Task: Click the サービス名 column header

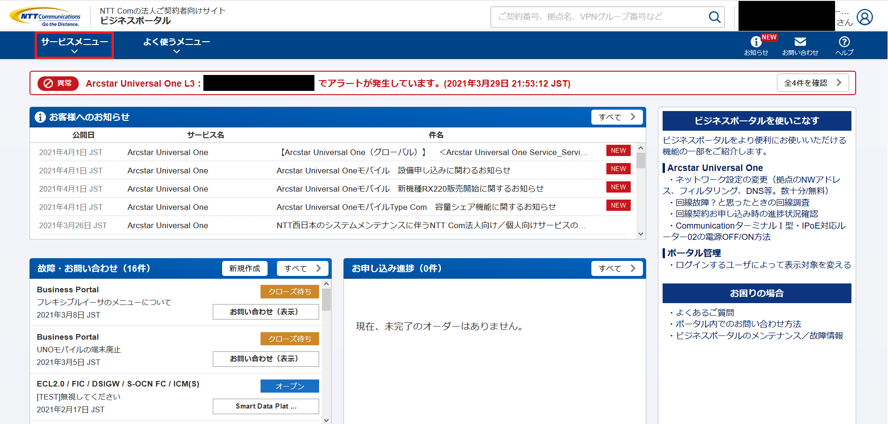Action: [205, 135]
